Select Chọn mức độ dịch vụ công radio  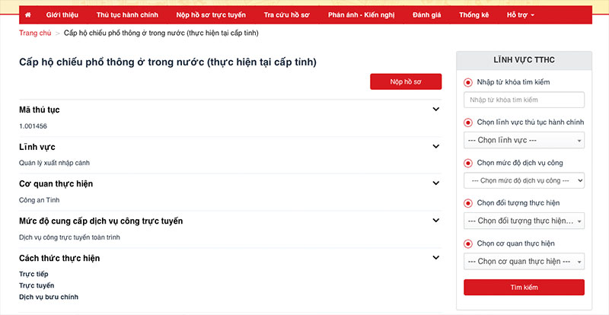(x=468, y=163)
